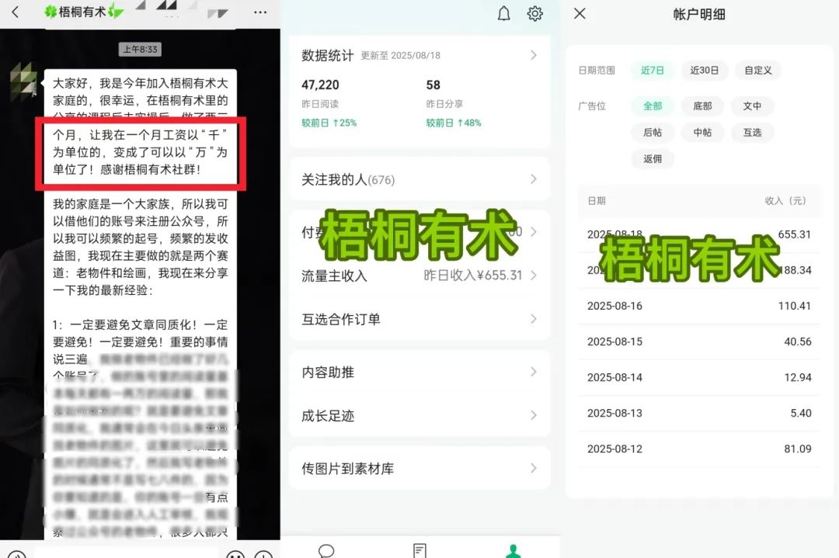
Task: Tap the sender avatar in chat
Action: pyautogui.click(x=23, y=81)
